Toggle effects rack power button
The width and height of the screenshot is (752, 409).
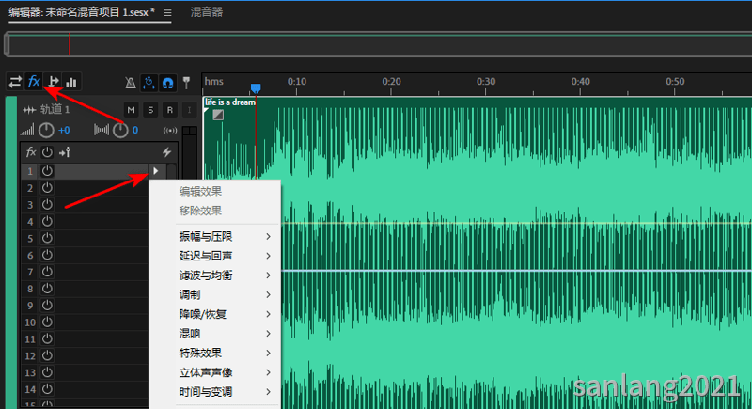47,152
